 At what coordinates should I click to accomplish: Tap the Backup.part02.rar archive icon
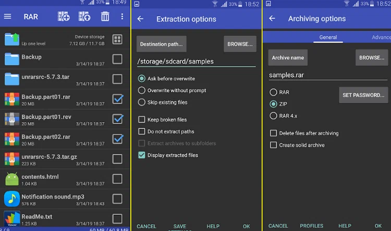(x=11, y=139)
